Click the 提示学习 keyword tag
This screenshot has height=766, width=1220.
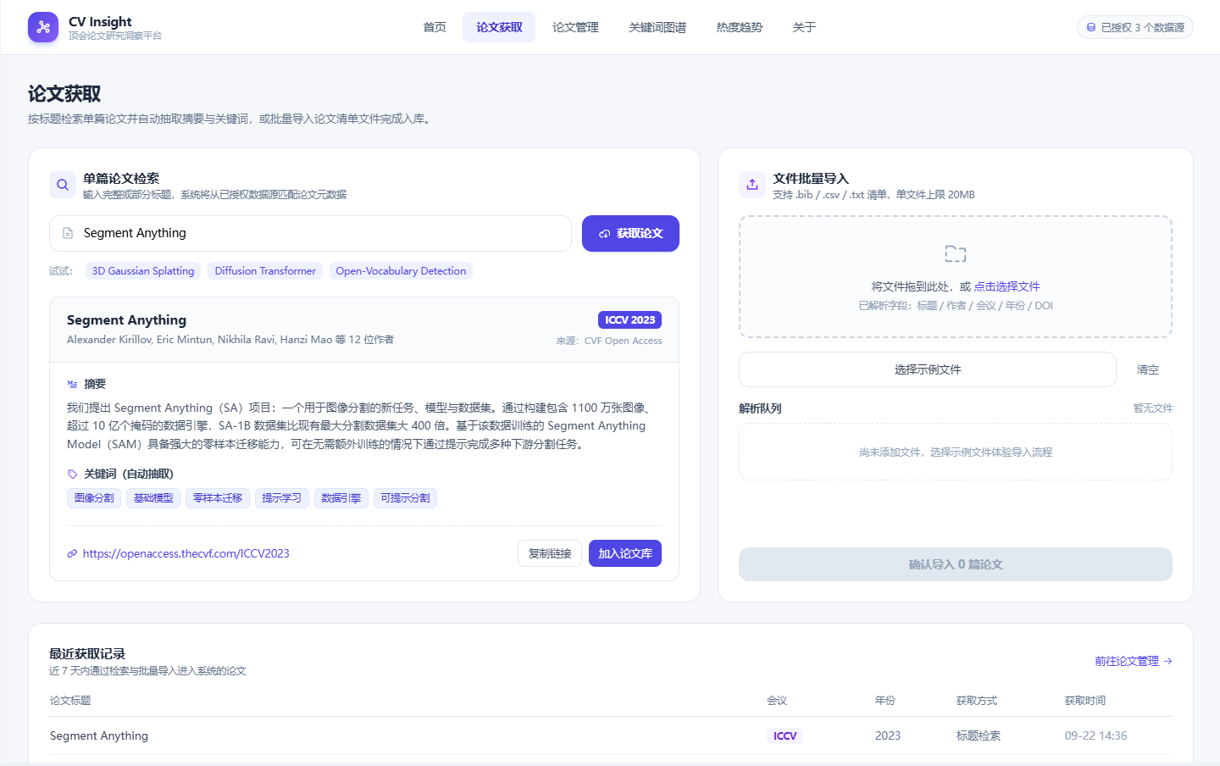coord(282,498)
